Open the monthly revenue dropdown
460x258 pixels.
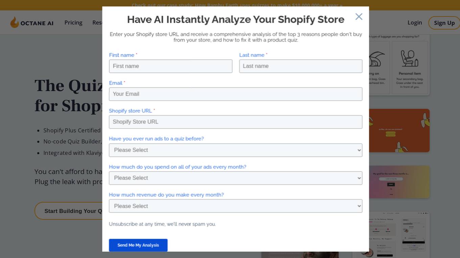[x=235, y=206]
